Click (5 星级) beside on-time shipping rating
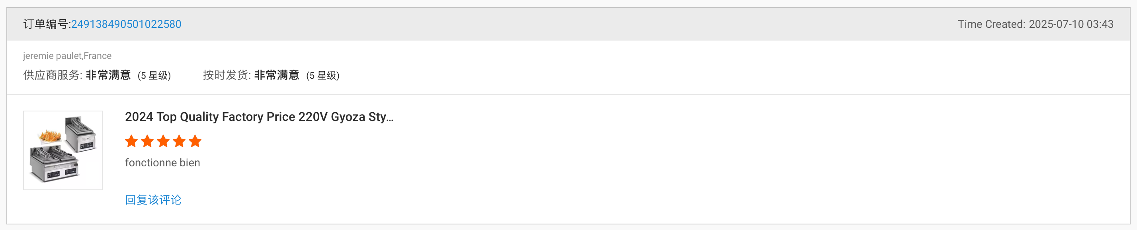Viewport: 1137px width, 230px height. [322, 76]
